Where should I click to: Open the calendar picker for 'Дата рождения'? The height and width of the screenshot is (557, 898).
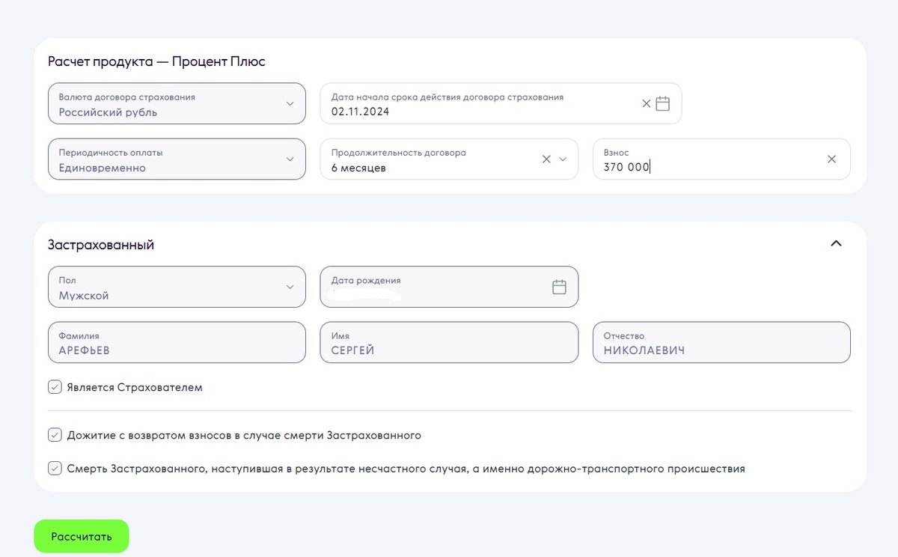tap(559, 285)
